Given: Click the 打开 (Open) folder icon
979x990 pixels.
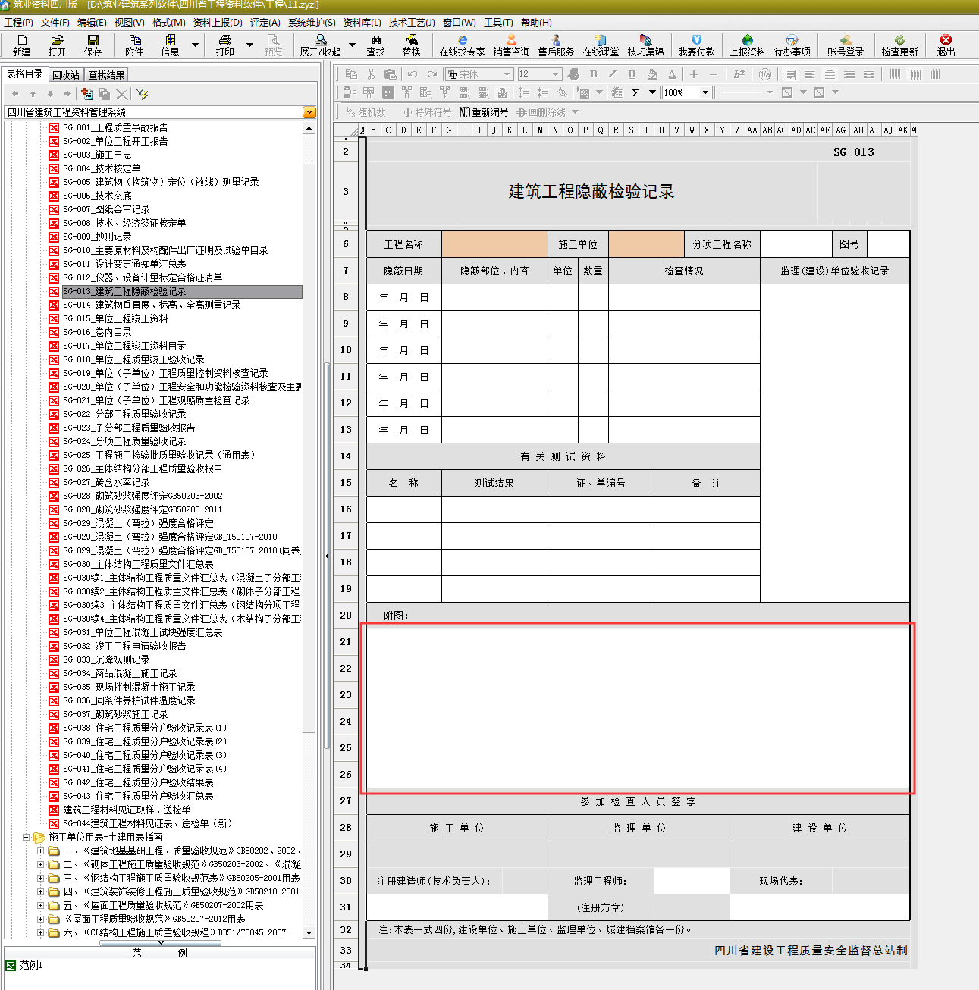Looking at the screenshot, I should point(57,45).
